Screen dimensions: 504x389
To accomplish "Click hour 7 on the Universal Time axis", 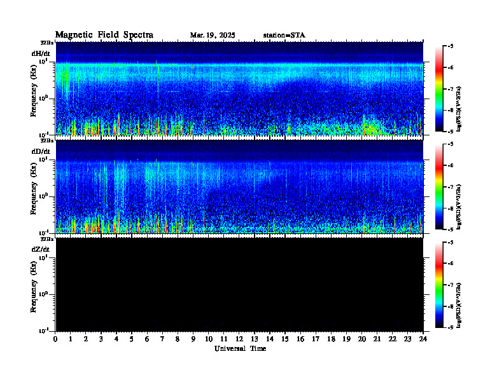I will (163, 339).
